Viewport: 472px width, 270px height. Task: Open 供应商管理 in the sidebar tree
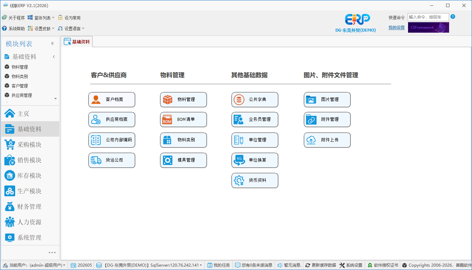click(22, 95)
